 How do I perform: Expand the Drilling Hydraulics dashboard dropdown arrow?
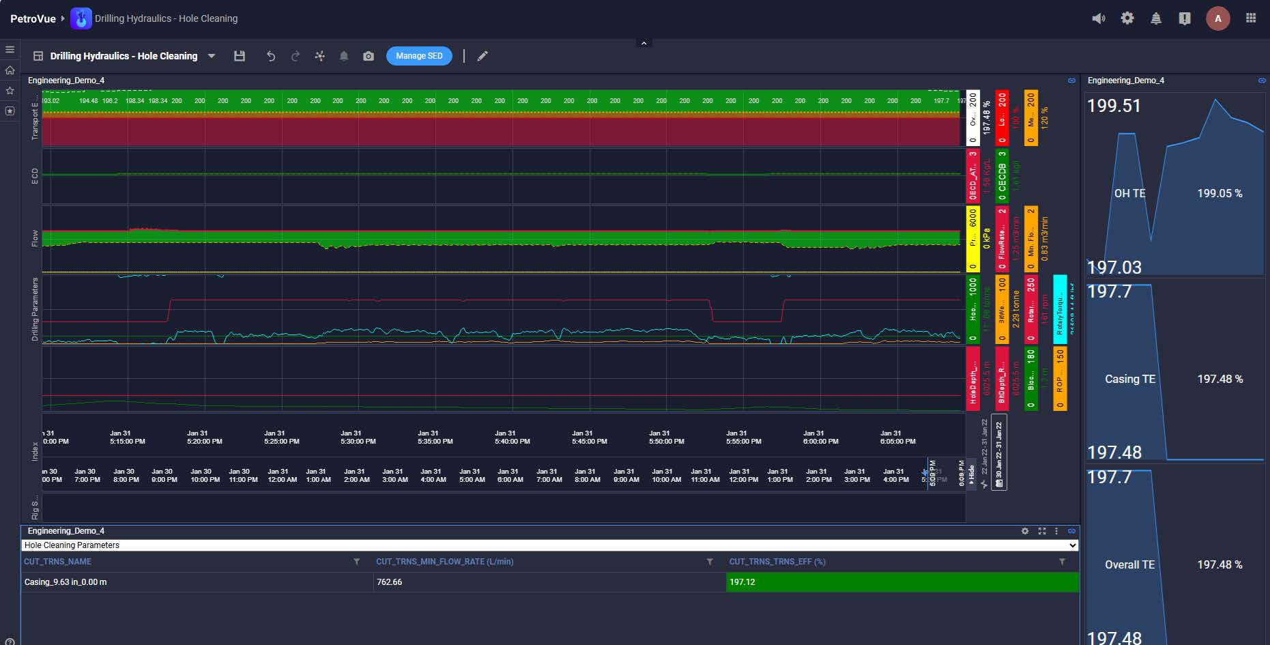[x=212, y=56]
